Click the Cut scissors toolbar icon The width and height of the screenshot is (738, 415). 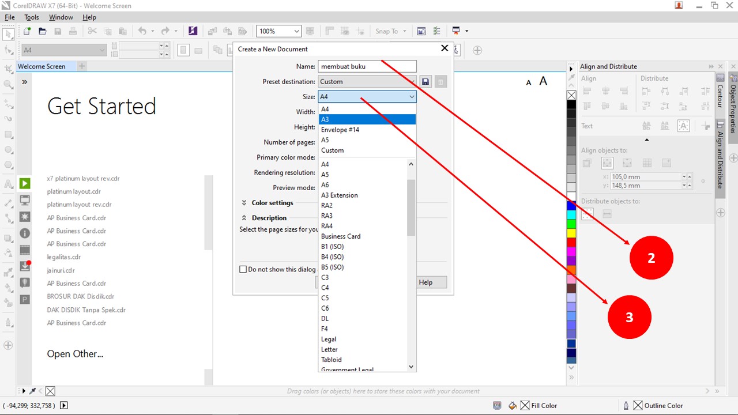(92, 31)
